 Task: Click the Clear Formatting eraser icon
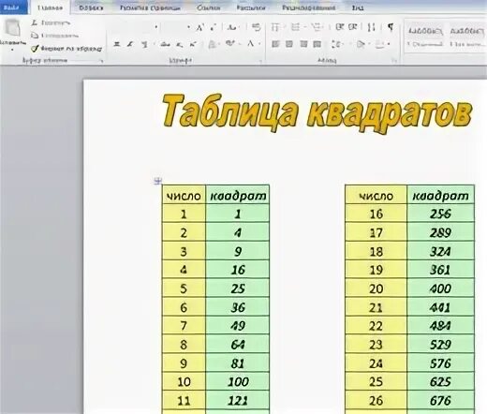pos(256,27)
